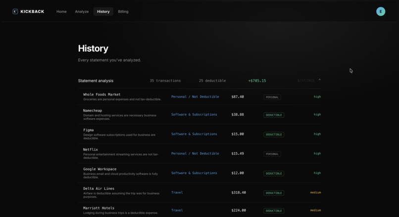Viewport: 399px width, 217px height.
Task: Click the Google Workspace business email description
Action: pyautogui.click(x=121, y=175)
